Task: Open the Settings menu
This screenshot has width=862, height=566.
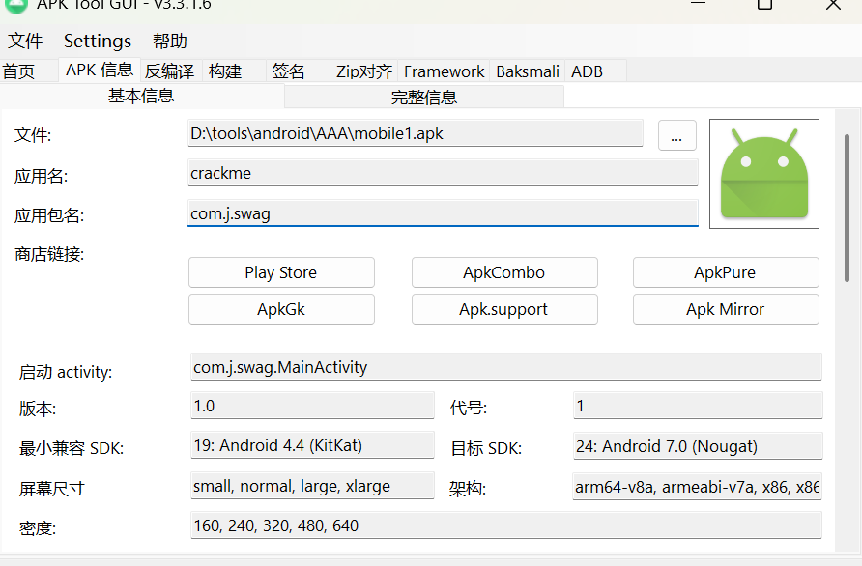Action: 98,41
